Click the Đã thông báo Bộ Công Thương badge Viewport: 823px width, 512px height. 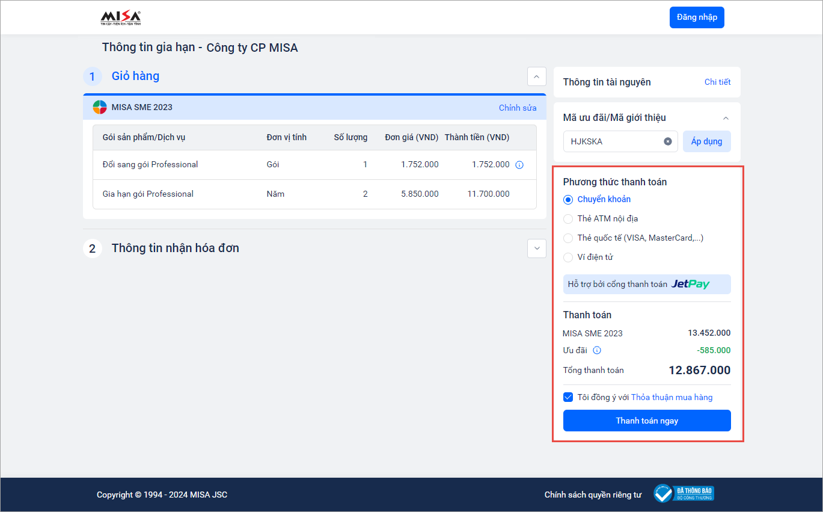coord(684,494)
